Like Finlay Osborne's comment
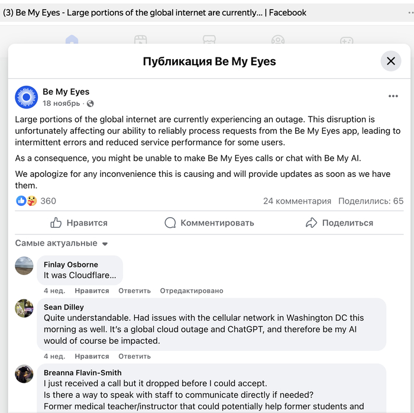This screenshot has width=414, height=413. tap(92, 291)
